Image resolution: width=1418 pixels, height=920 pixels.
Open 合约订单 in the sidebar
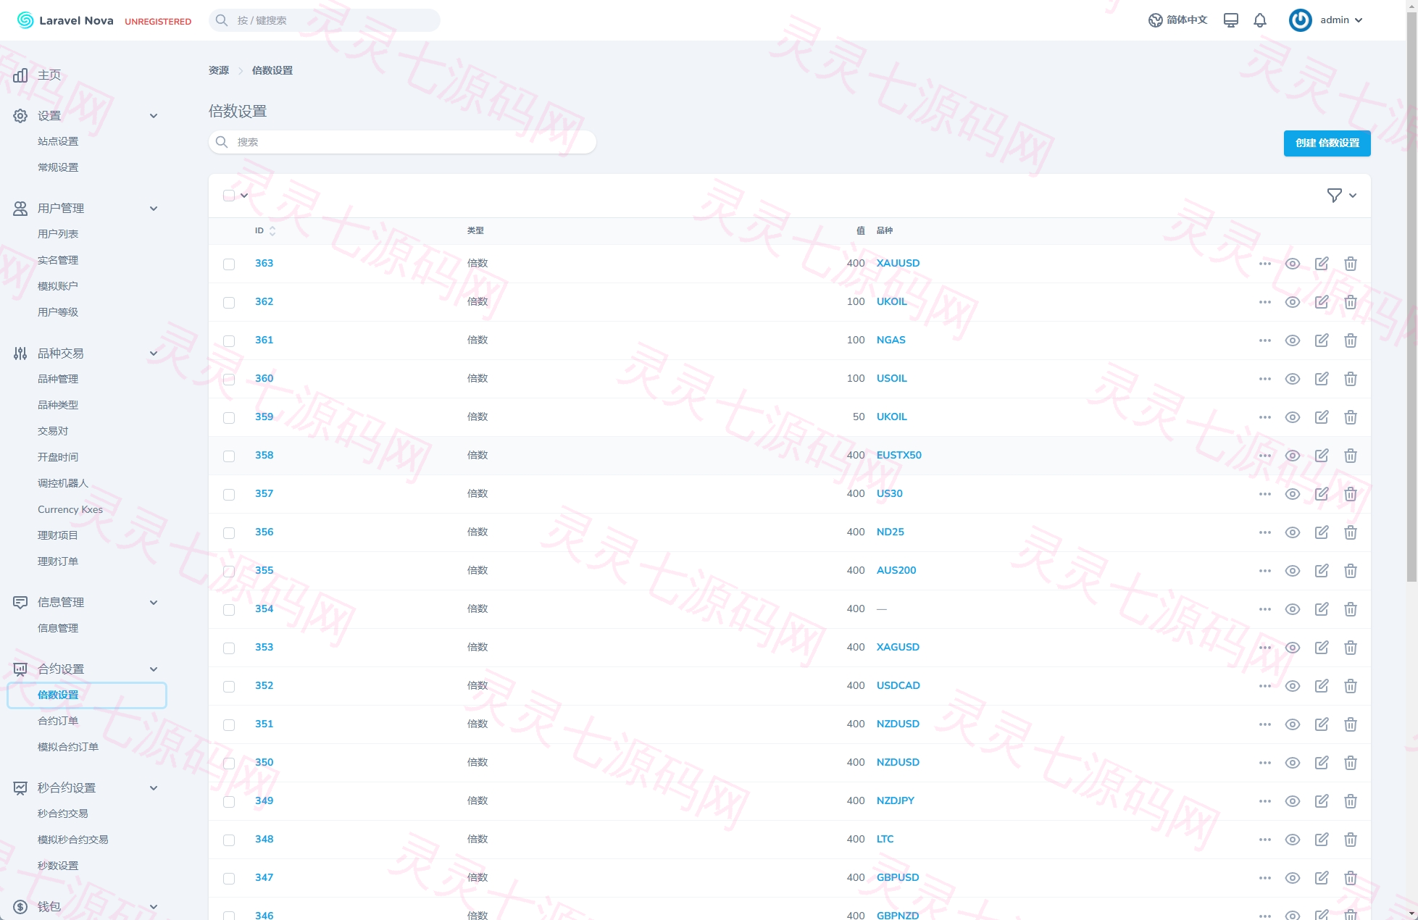58,721
